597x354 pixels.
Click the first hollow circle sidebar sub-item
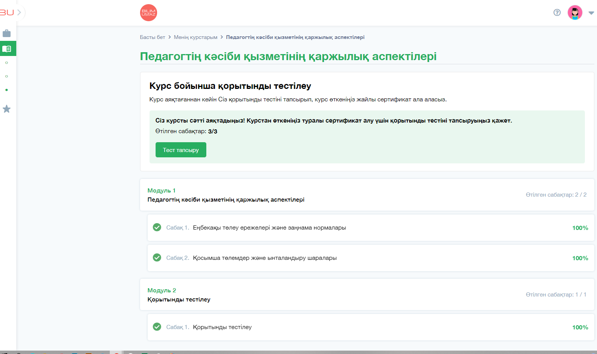tap(6, 62)
